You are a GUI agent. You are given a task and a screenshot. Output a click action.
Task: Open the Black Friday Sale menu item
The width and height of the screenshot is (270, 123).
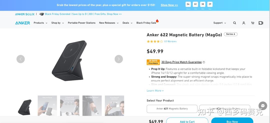146,23
